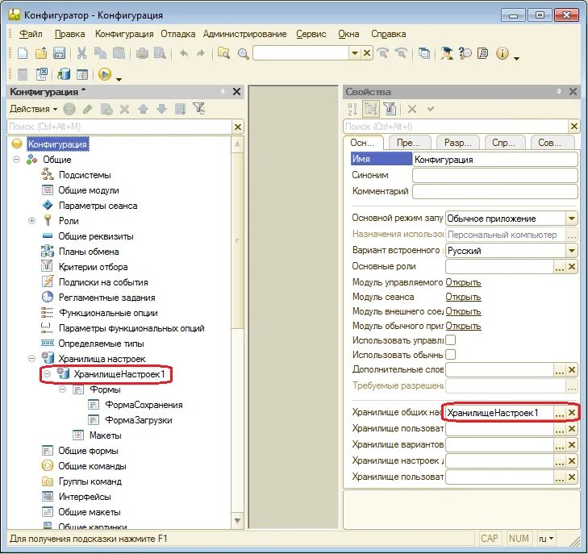Click the Print toolbar icon

(142, 53)
